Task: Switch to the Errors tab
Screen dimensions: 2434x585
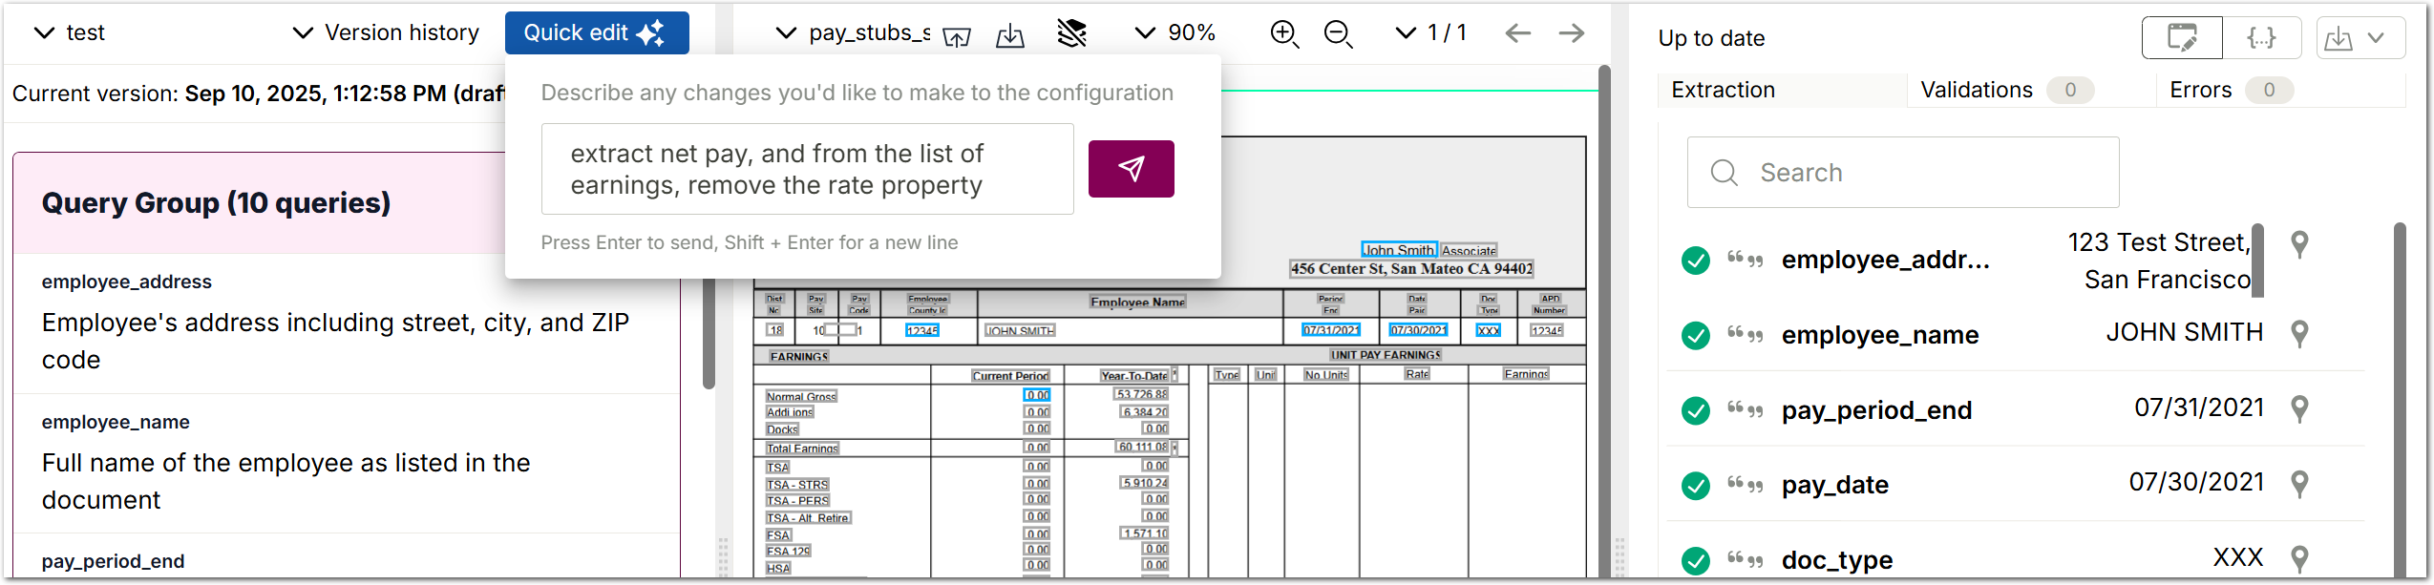Action: 2231,90
